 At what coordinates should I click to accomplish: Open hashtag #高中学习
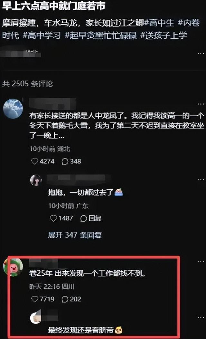[42, 35]
